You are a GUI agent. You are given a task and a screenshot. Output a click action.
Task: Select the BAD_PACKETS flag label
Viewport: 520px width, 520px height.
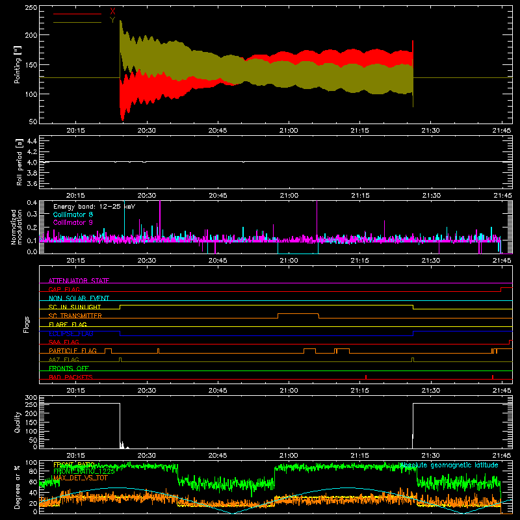71,377
